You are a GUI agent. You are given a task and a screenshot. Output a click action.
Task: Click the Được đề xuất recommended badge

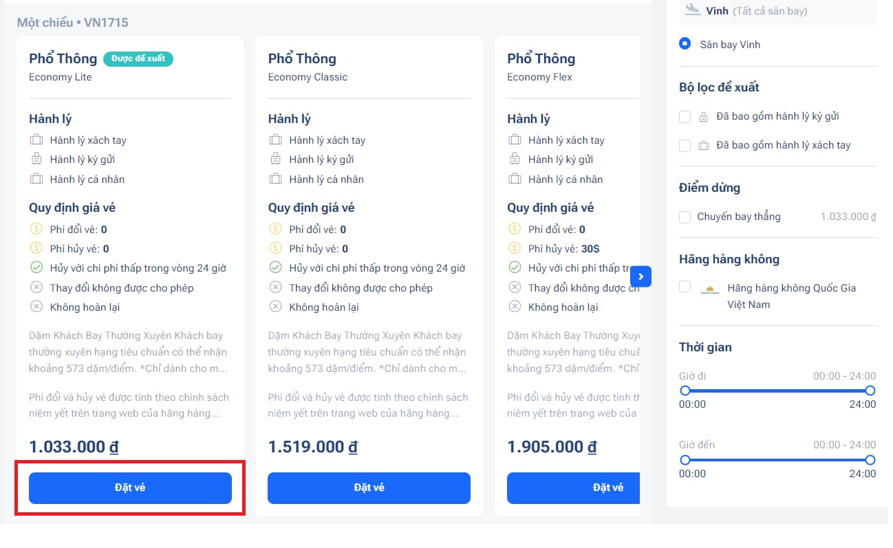point(138,58)
